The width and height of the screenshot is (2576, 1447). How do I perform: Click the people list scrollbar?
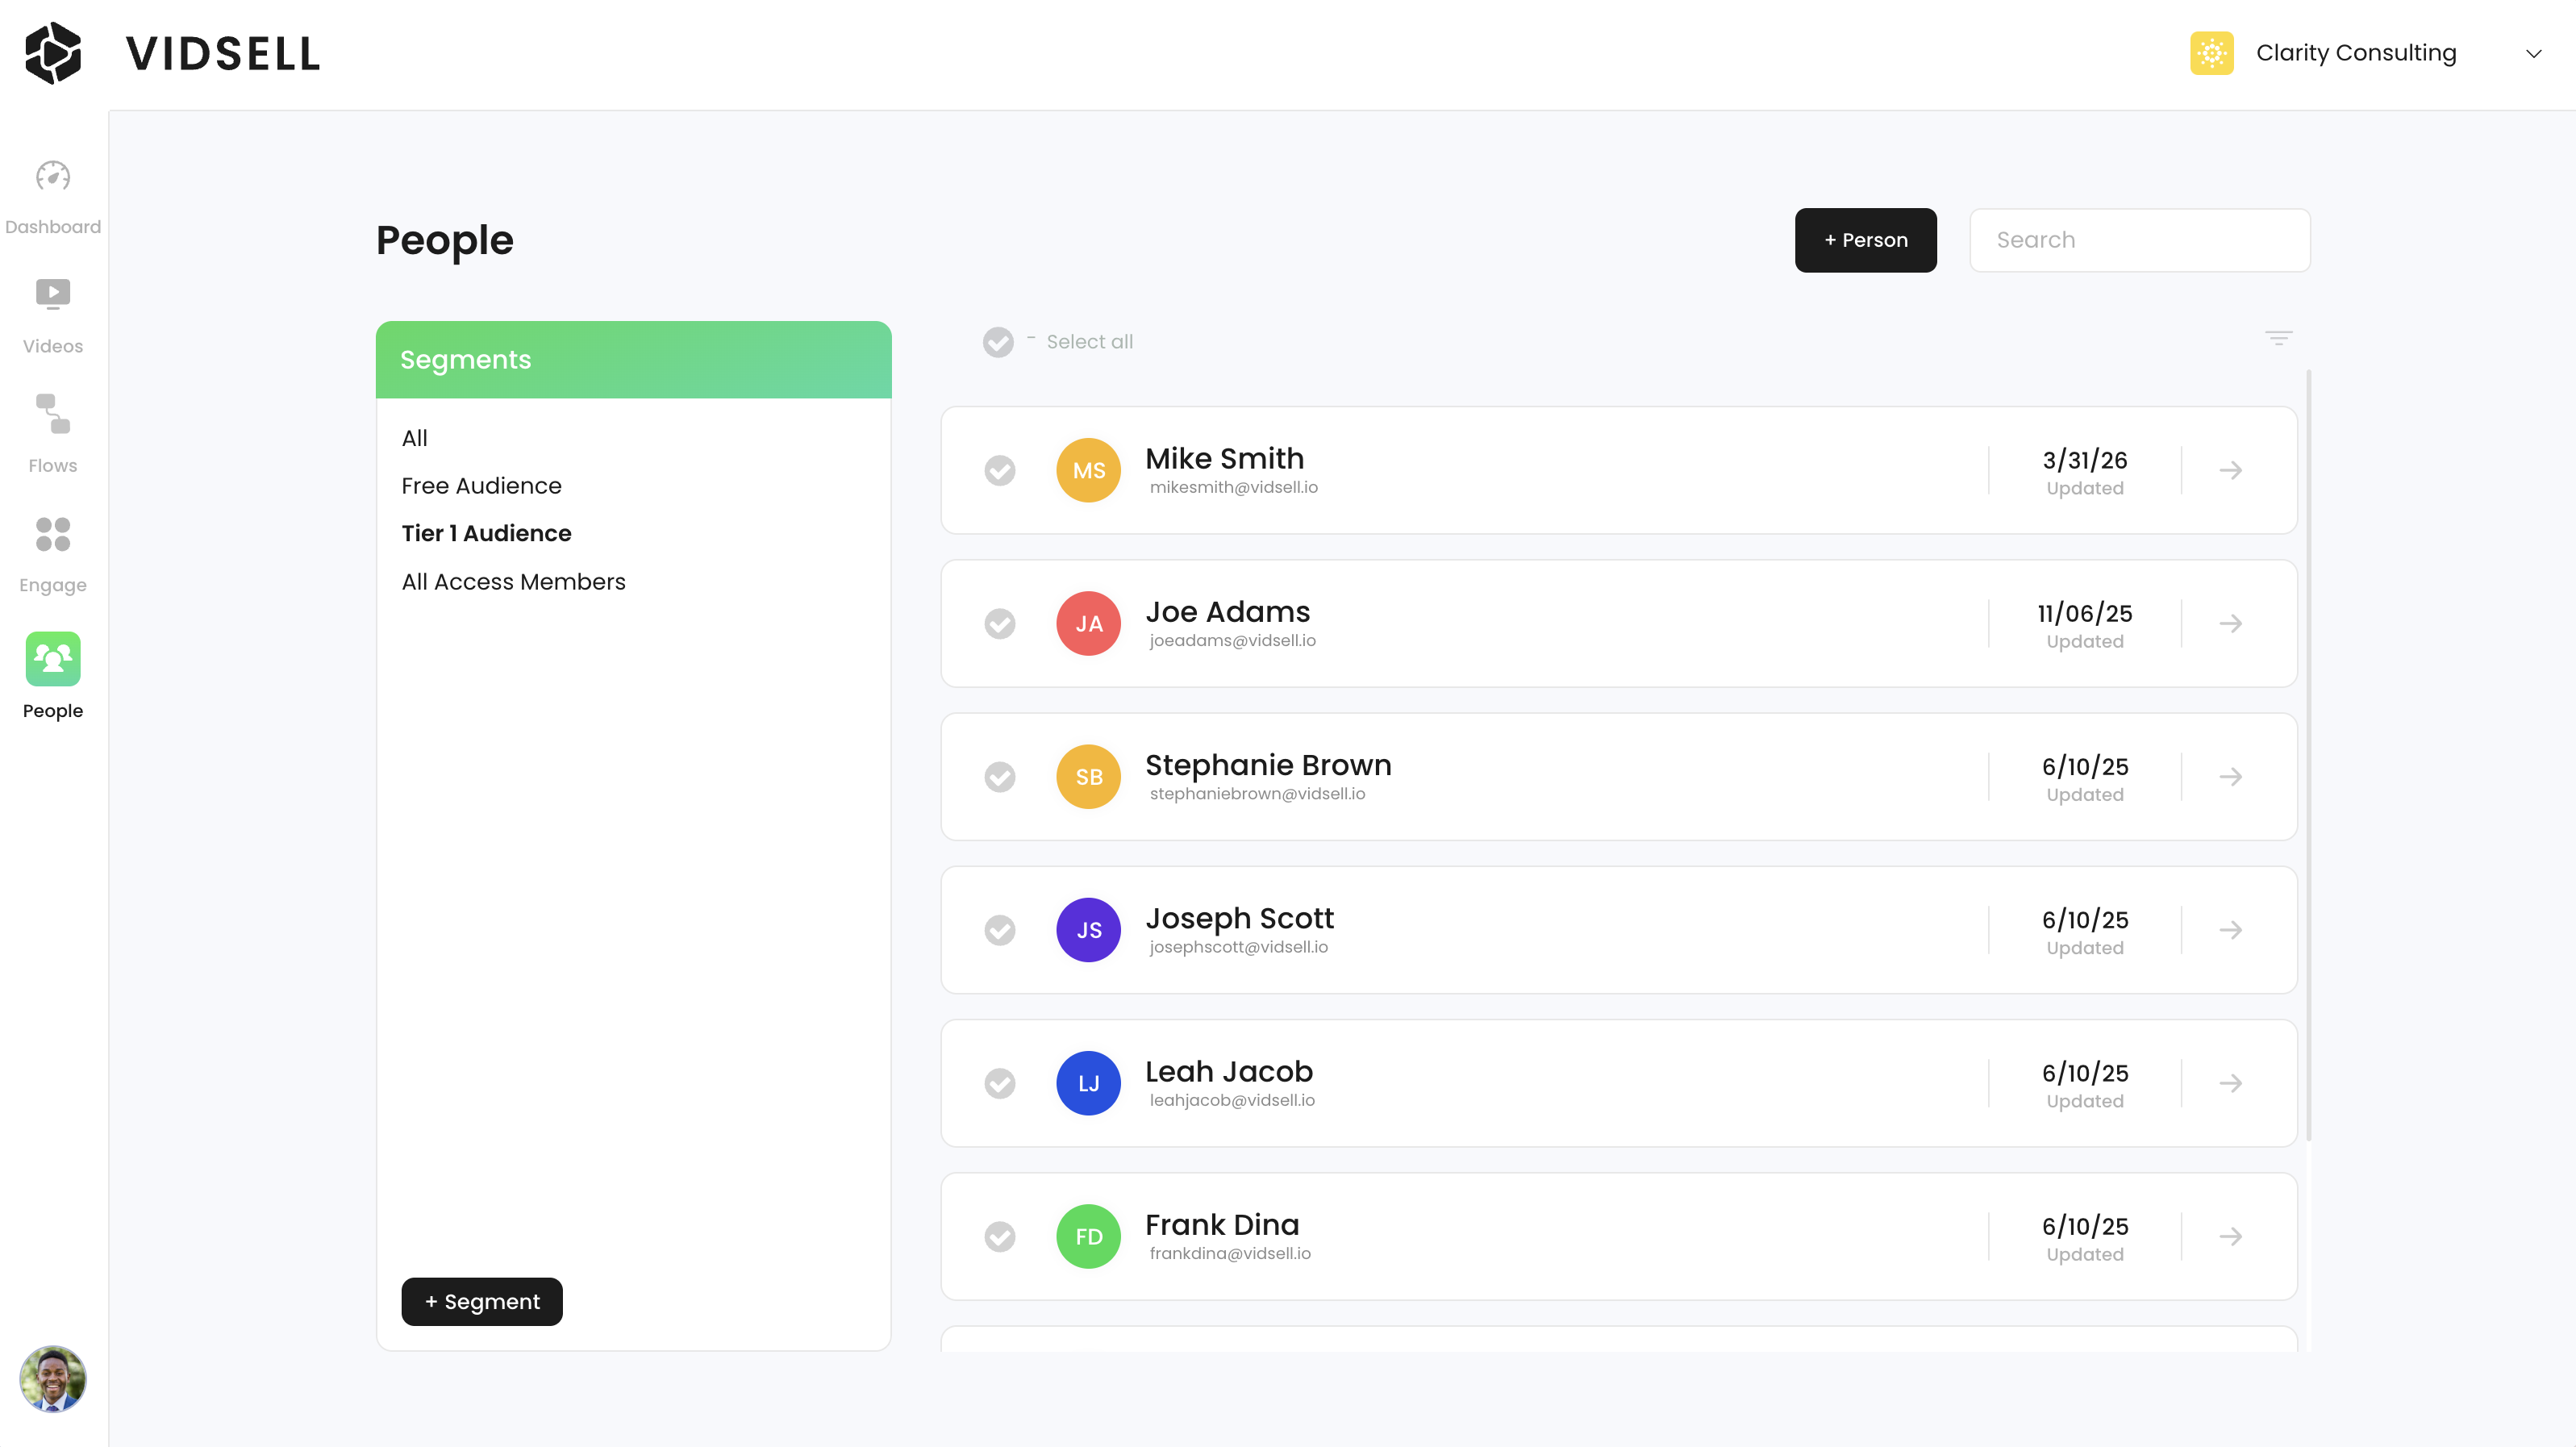[2308, 755]
